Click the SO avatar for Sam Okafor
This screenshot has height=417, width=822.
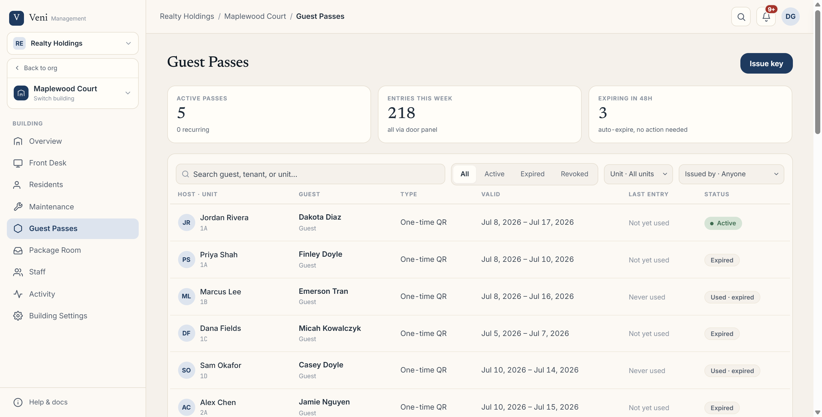tap(186, 371)
